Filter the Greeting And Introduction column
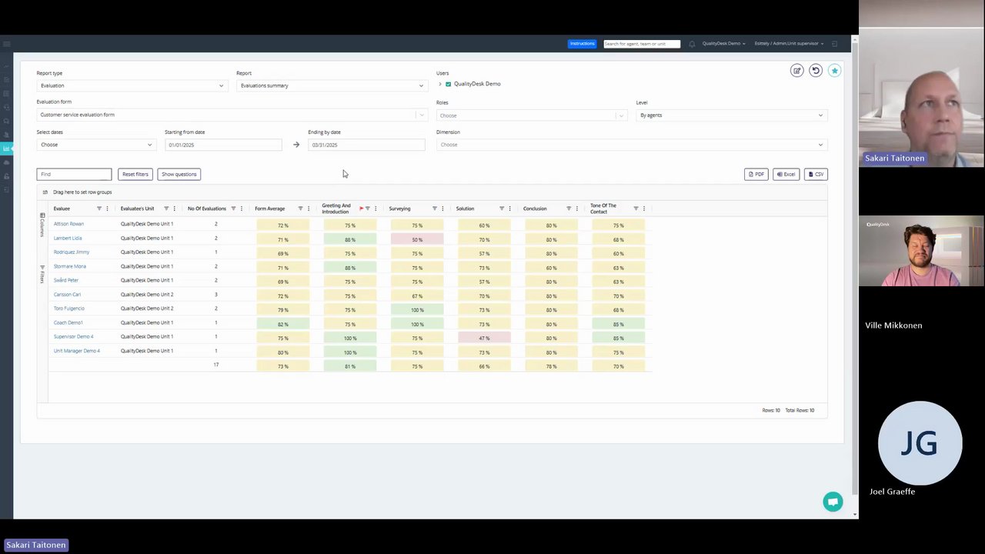 click(x=368, y=209)
